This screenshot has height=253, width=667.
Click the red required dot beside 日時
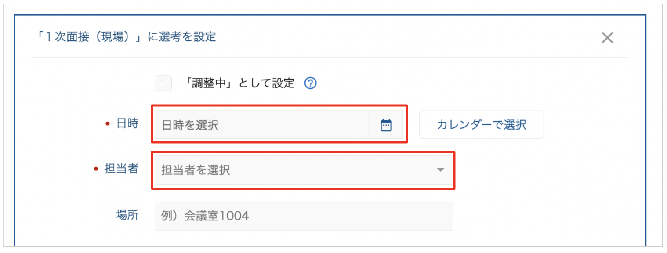tap(108, 124)
